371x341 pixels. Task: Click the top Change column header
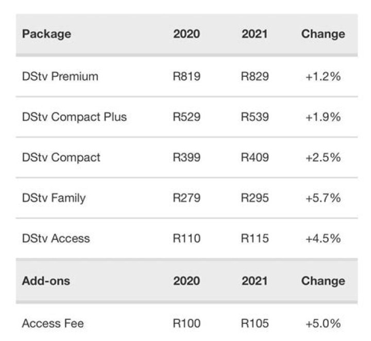[x=323, y=35]
